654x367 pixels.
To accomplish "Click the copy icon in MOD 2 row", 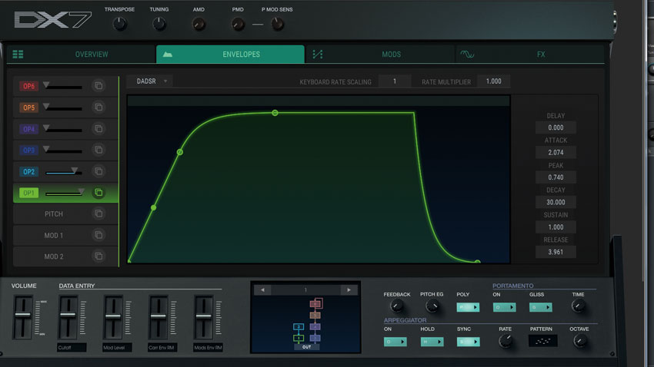I will coord(98,256).
